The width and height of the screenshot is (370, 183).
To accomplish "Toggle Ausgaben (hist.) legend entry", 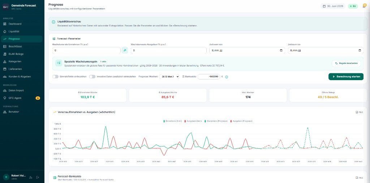I will point(193,121).
